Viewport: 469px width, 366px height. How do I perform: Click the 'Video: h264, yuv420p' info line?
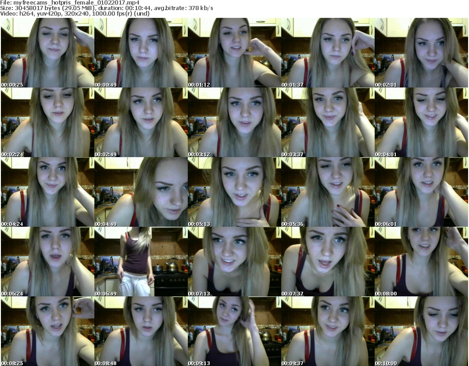[75, 13]
